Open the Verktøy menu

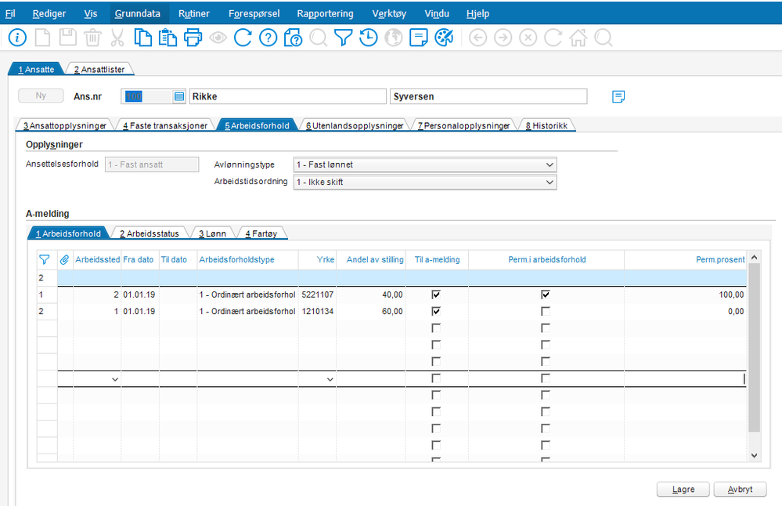tap(389, 13)
